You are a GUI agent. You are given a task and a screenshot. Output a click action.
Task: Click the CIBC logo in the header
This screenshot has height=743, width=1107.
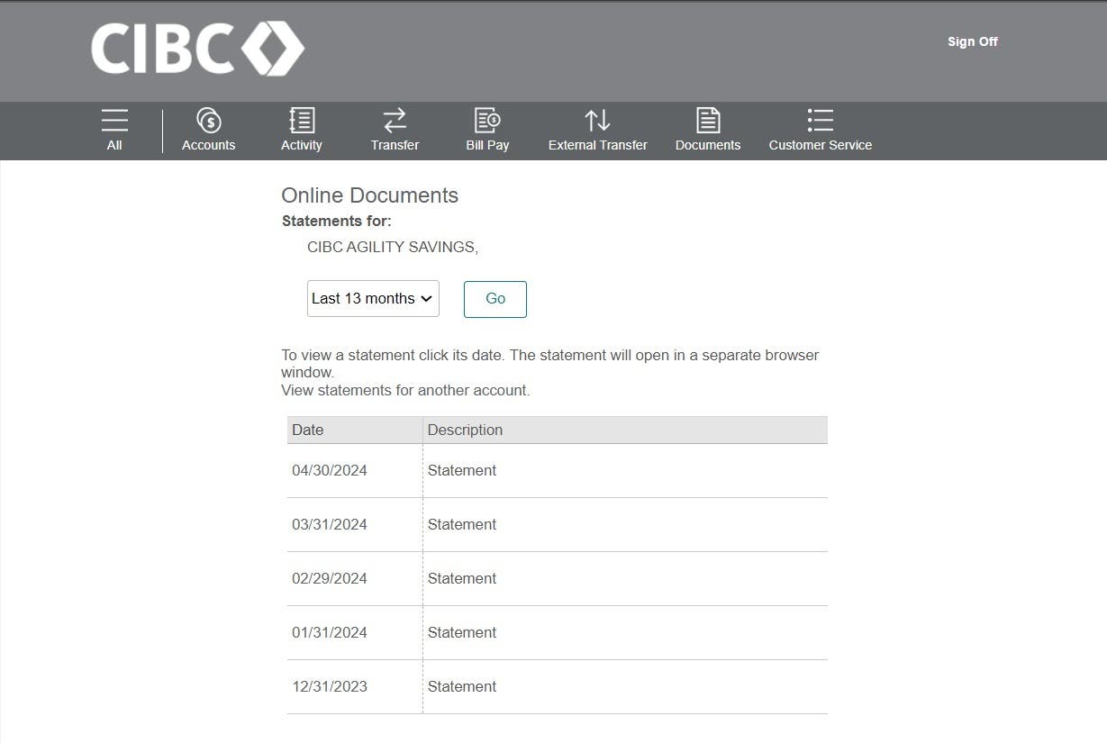pyautogui.click(x=197, y=48)
